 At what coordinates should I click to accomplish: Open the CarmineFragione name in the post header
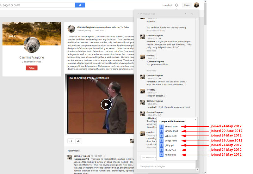click(86, 27)
